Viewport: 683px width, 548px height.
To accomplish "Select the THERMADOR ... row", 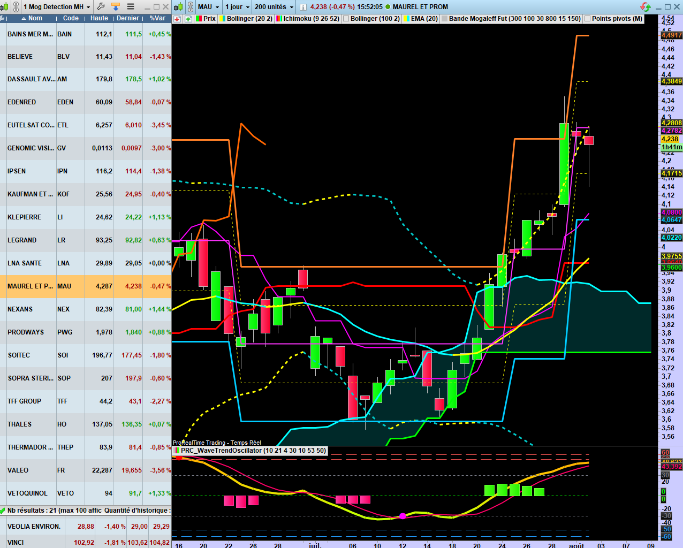I will point(86,447).
